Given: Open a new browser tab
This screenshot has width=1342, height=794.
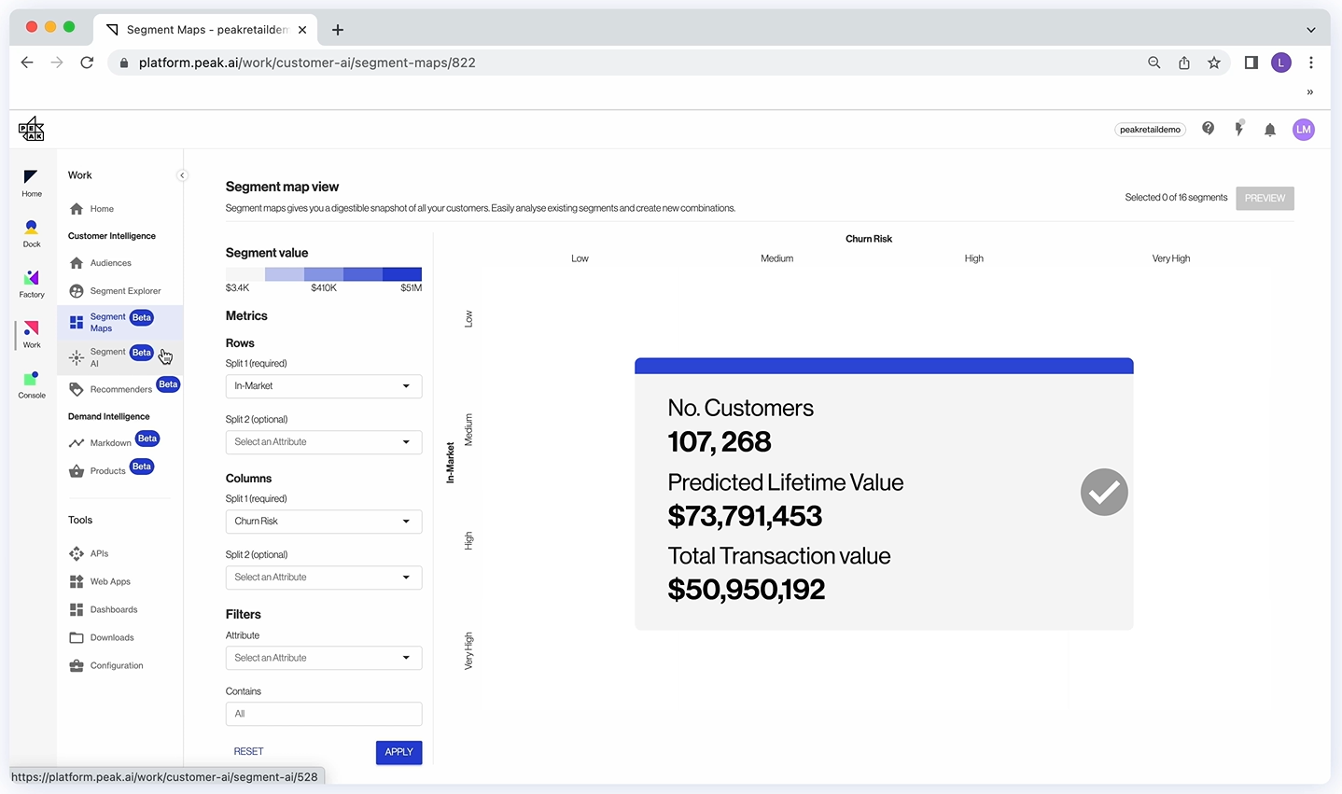Looking at the screenshot, I should [337, 29].
